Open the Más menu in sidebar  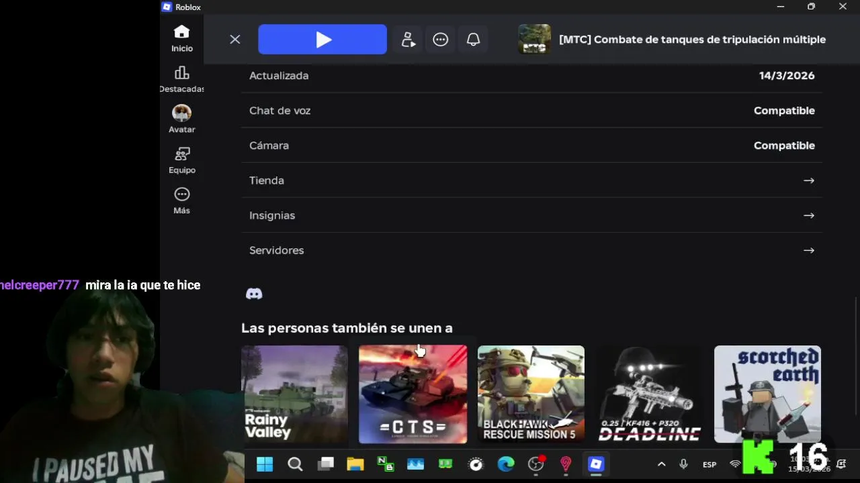click(x=181, y=201)
